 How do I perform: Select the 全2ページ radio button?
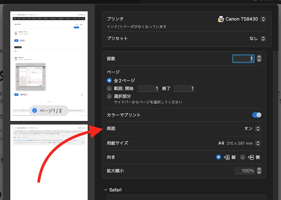point(109,80)
